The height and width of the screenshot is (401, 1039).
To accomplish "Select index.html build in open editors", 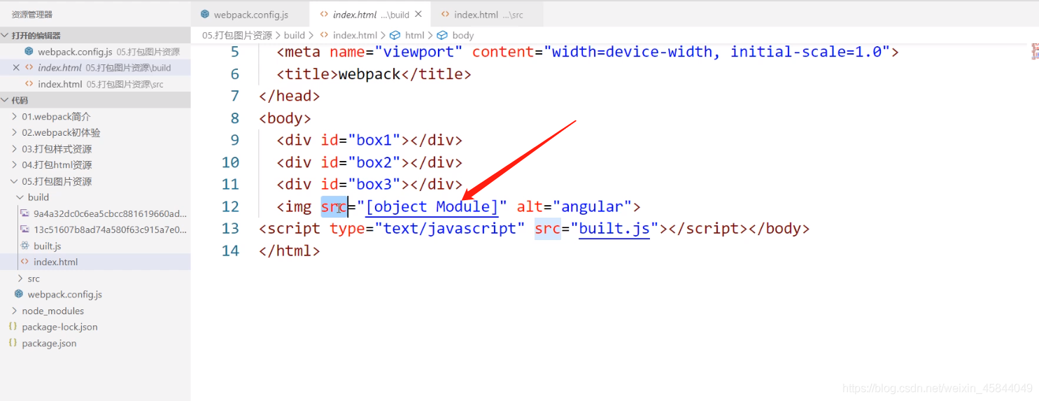I will [95, 68].
